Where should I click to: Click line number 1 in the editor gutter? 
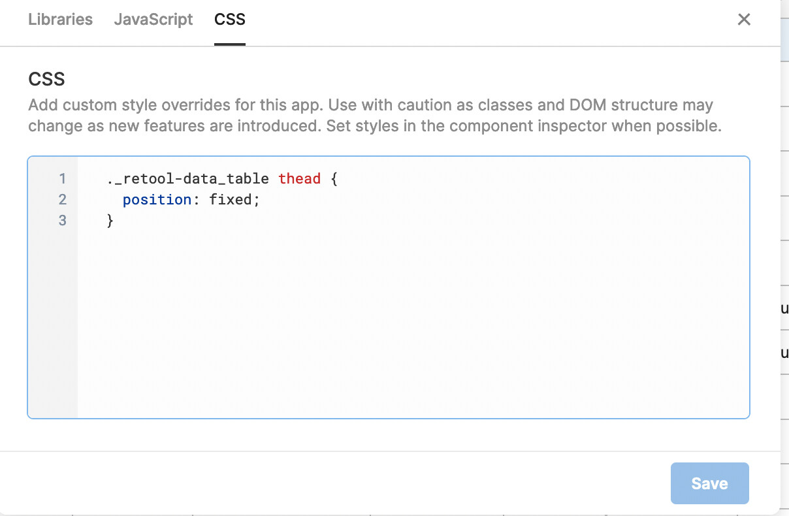(x=62, y=178)
